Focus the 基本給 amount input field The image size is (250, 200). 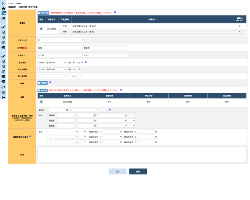tap(58, 110)
